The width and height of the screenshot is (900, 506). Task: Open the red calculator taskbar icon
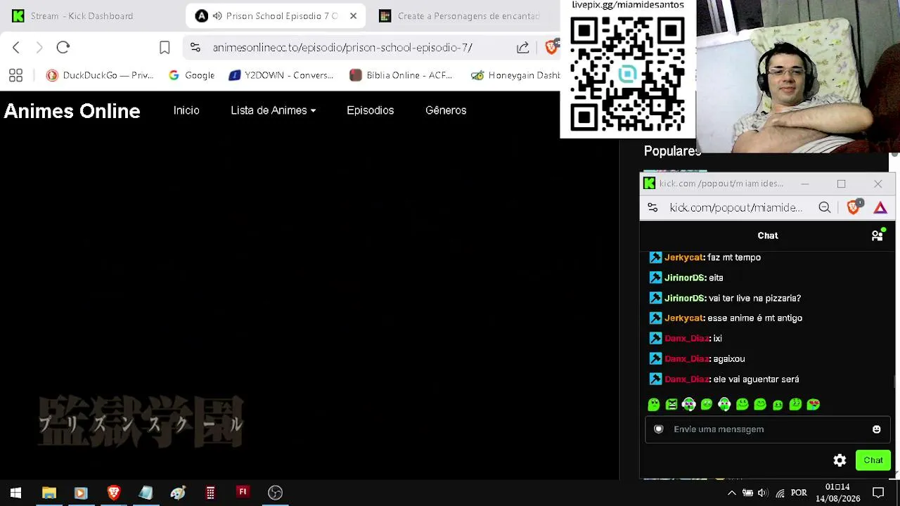coord(210,493)
